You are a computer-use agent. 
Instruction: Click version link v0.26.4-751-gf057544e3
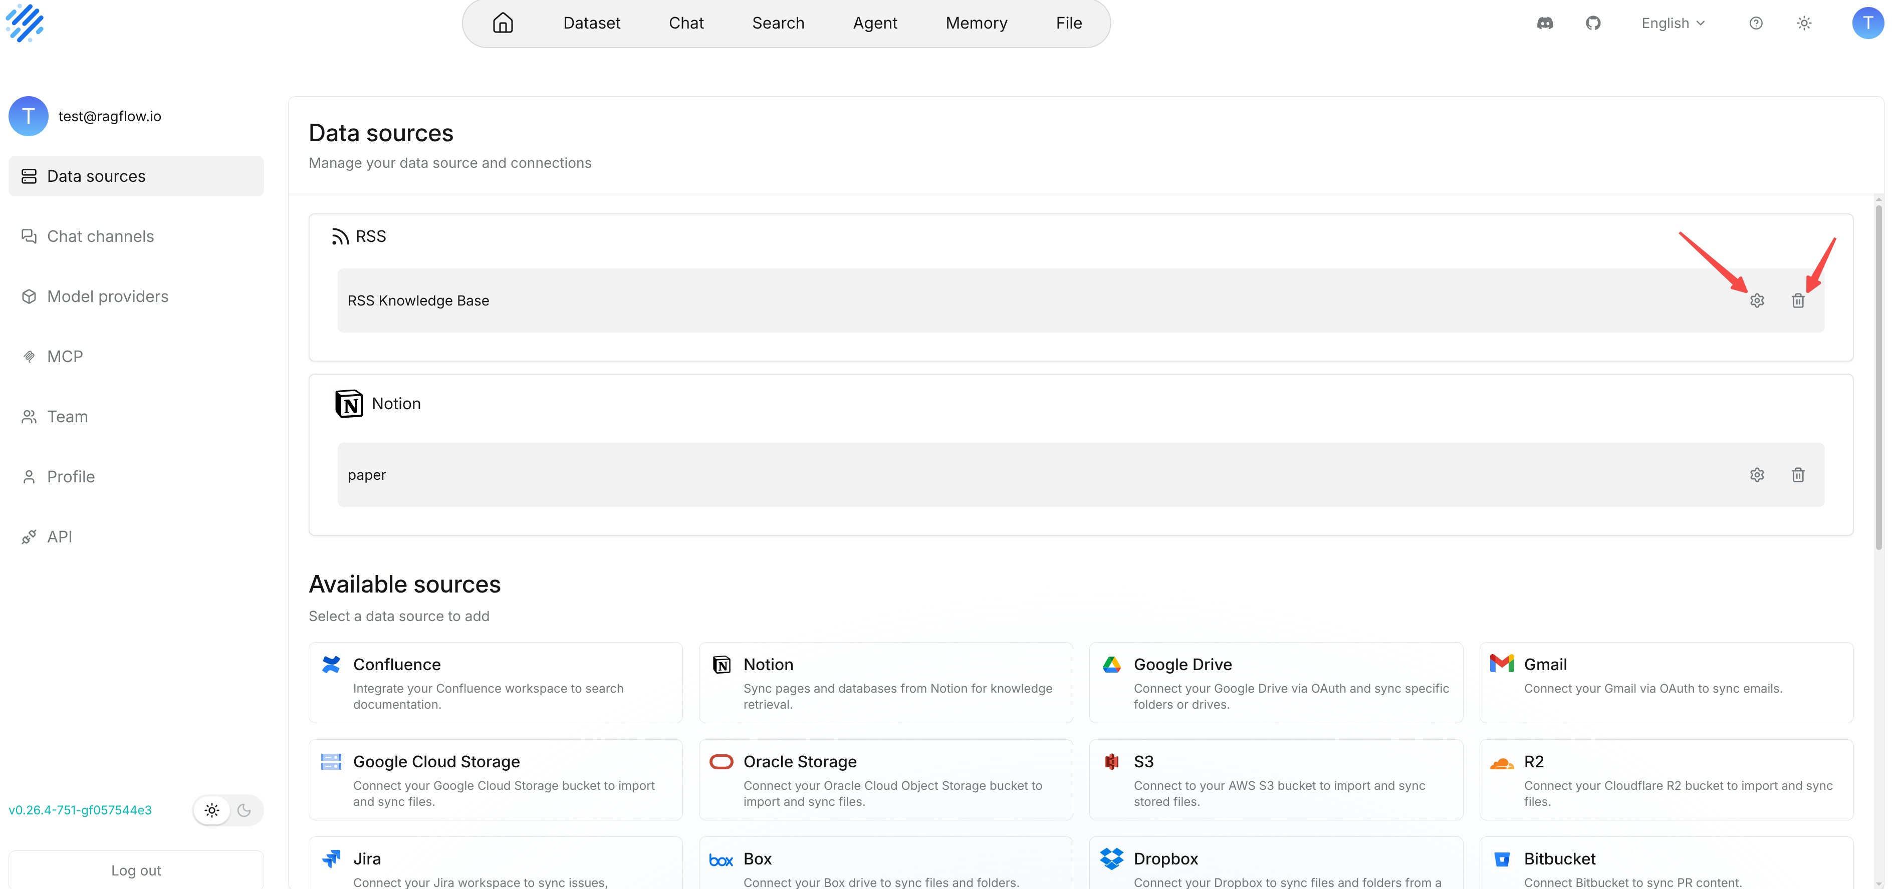pos(80,810)
